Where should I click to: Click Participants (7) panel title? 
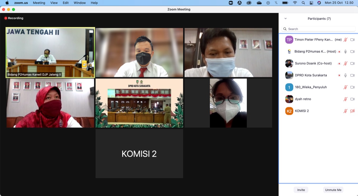coord(319,19)
